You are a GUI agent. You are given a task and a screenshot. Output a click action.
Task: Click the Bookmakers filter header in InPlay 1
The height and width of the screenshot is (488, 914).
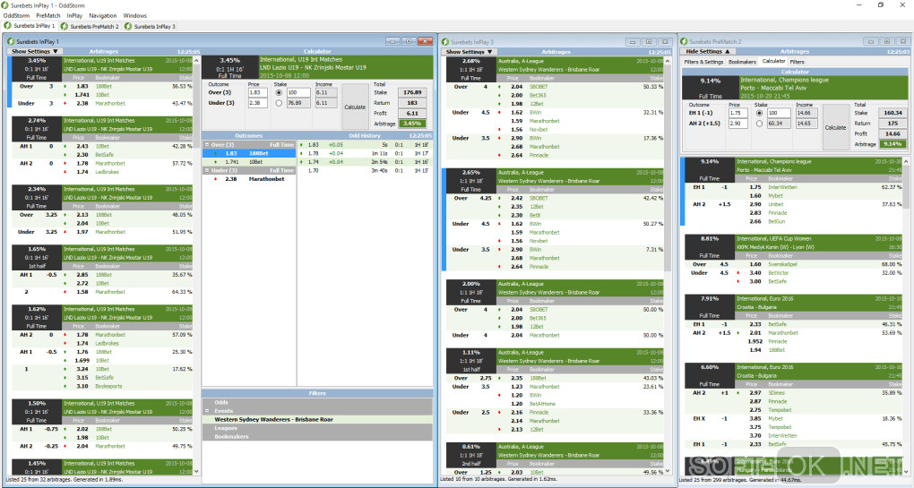click(317, 437)
